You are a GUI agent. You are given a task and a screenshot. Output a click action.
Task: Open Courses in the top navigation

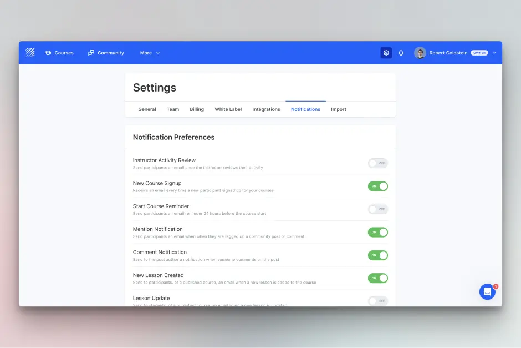(x=64, y=53)
